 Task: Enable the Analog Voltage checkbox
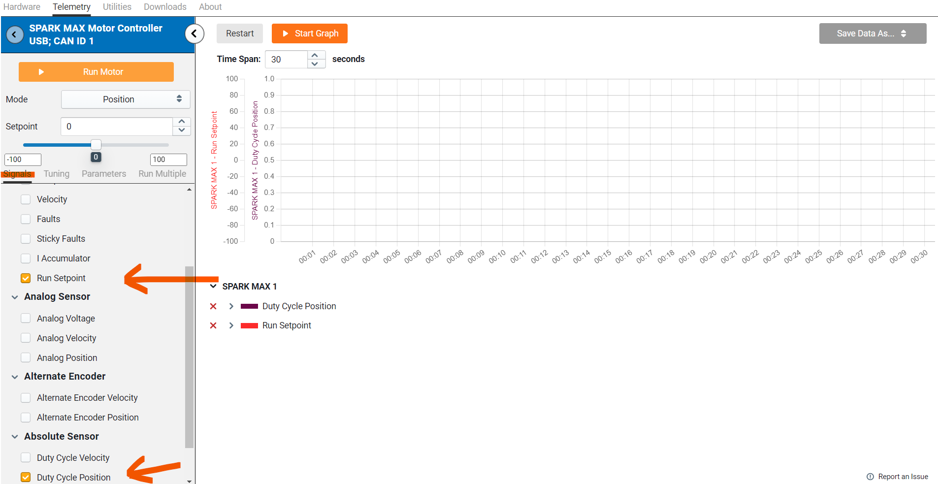click(26, 319)
